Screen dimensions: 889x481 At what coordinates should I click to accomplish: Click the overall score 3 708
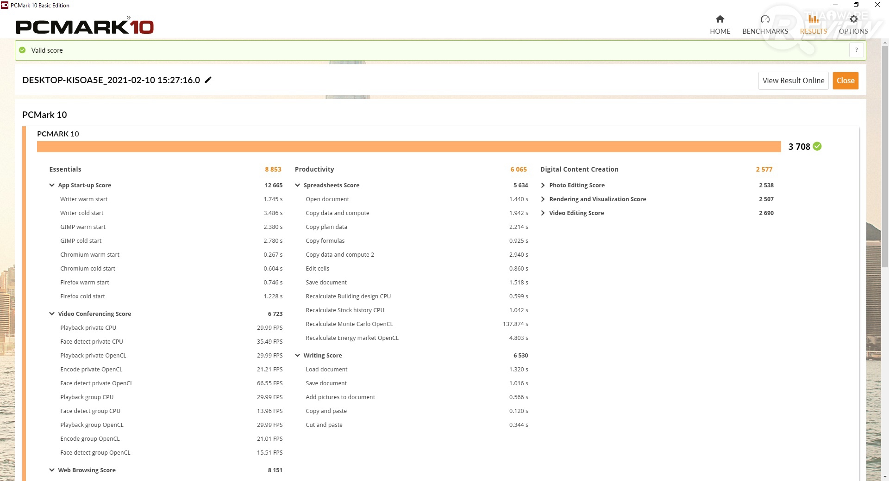[x=799, y=147]
